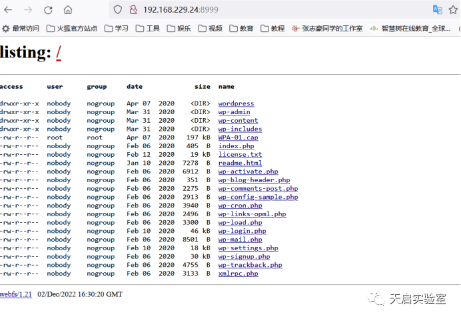Open the wp-mail.php link
The image size is (461, 319).
click(x=240, y=240)
